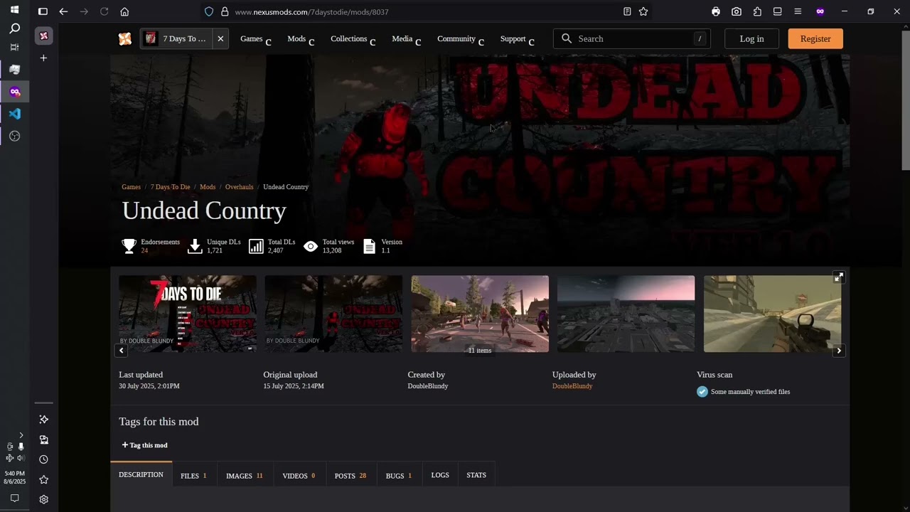Show previous gallery images with left arrow
This screenshot has height=512, width=910.
[121, 351]
